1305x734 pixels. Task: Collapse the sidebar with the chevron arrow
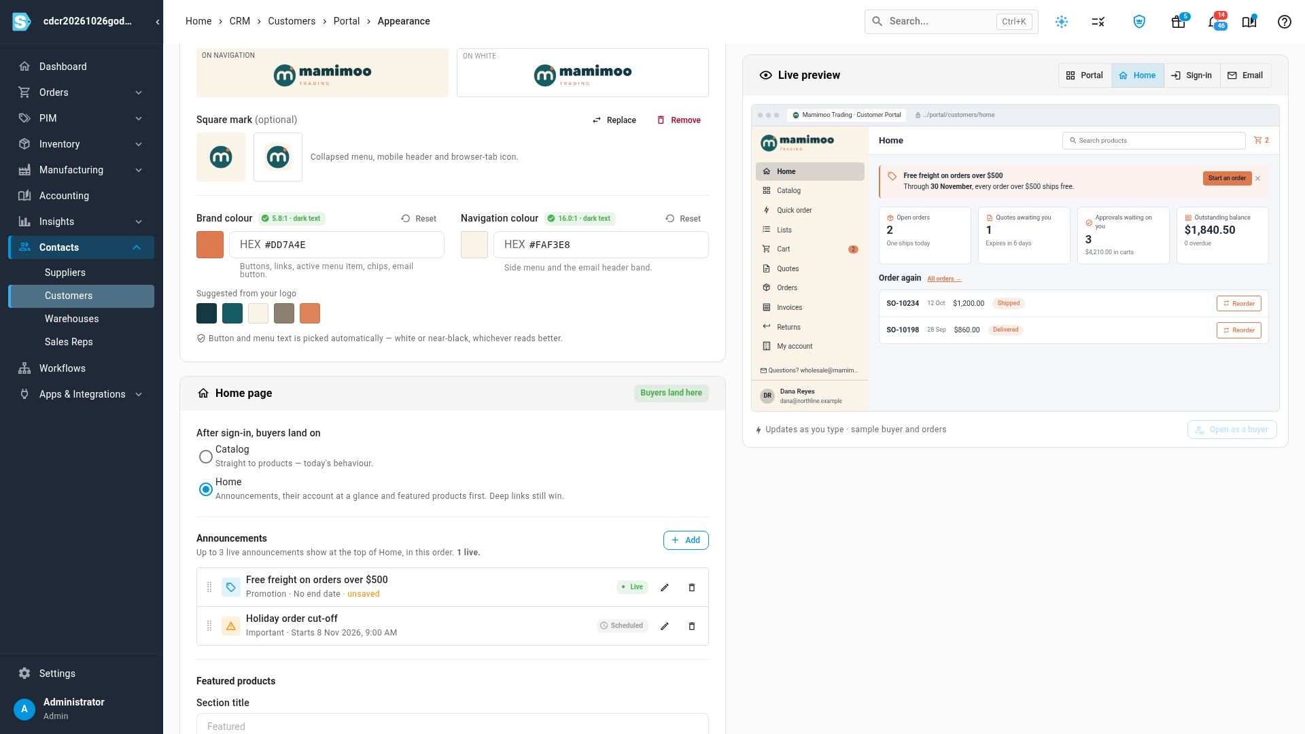(x=158, y=22)
